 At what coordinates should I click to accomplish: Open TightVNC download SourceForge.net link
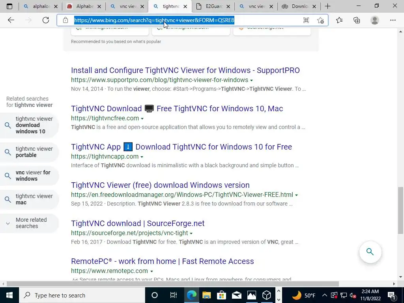pyautogui.click(x=138, y=223)
